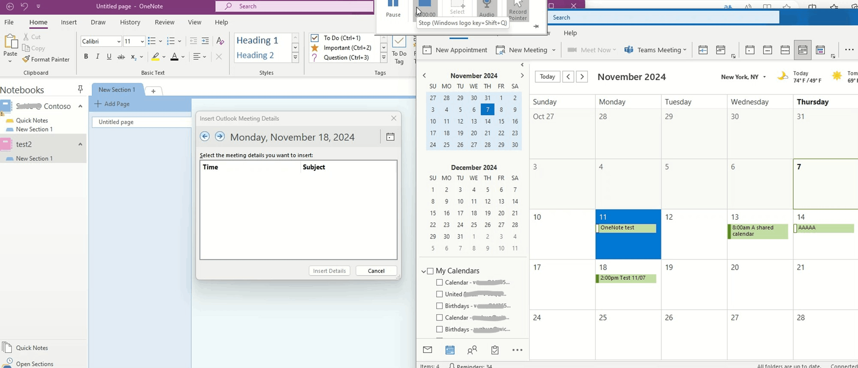This screenshot has width=858, height=368.
Task: Open the OneNote test event on November 11
Action: [627, 228]
